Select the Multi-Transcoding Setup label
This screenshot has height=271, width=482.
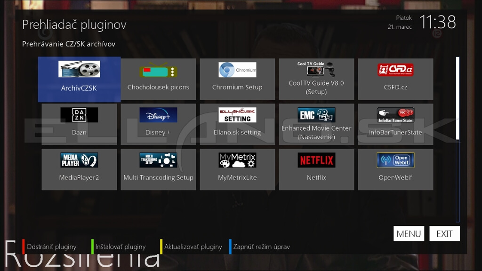(158, 177)
